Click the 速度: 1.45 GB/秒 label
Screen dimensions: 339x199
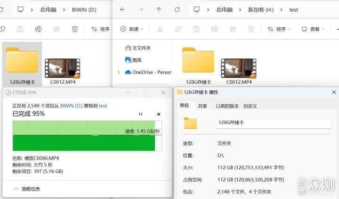(x=142, y=131)
